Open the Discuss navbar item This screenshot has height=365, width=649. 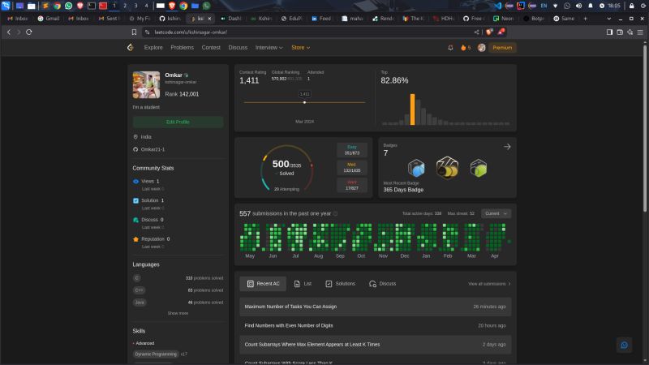[x=238, y=48]
